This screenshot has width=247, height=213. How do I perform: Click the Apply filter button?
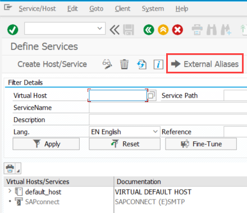(46, 144)
